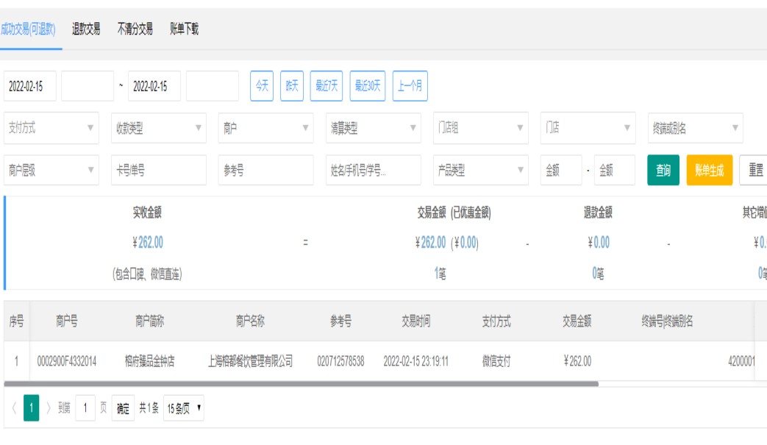767x445 pixels.
Task: Click the yellow 账单生成 button
Action: [x=709, y=170]
